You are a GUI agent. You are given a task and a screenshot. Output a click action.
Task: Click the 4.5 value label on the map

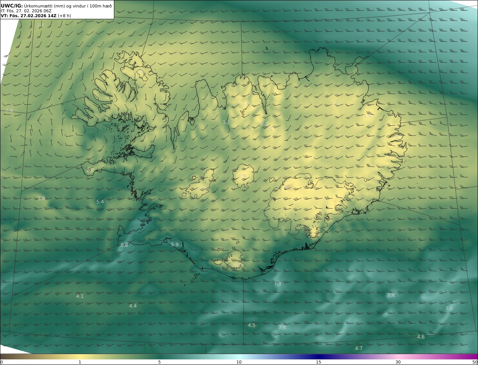[252, 325]
